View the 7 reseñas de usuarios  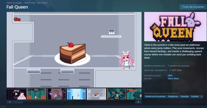[178, 66]
